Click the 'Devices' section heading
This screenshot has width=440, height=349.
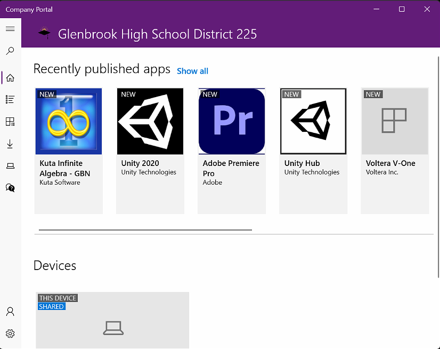(55, 265)
